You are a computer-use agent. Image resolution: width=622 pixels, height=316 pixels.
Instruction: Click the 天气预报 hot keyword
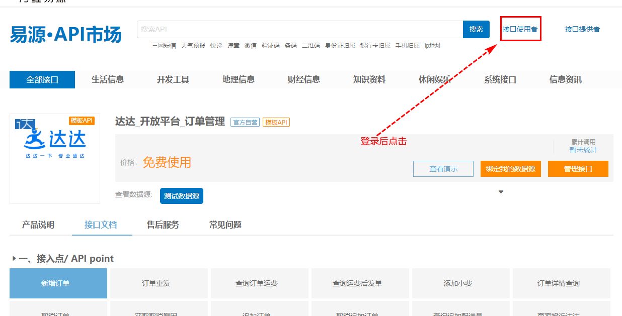coord(193,46)
